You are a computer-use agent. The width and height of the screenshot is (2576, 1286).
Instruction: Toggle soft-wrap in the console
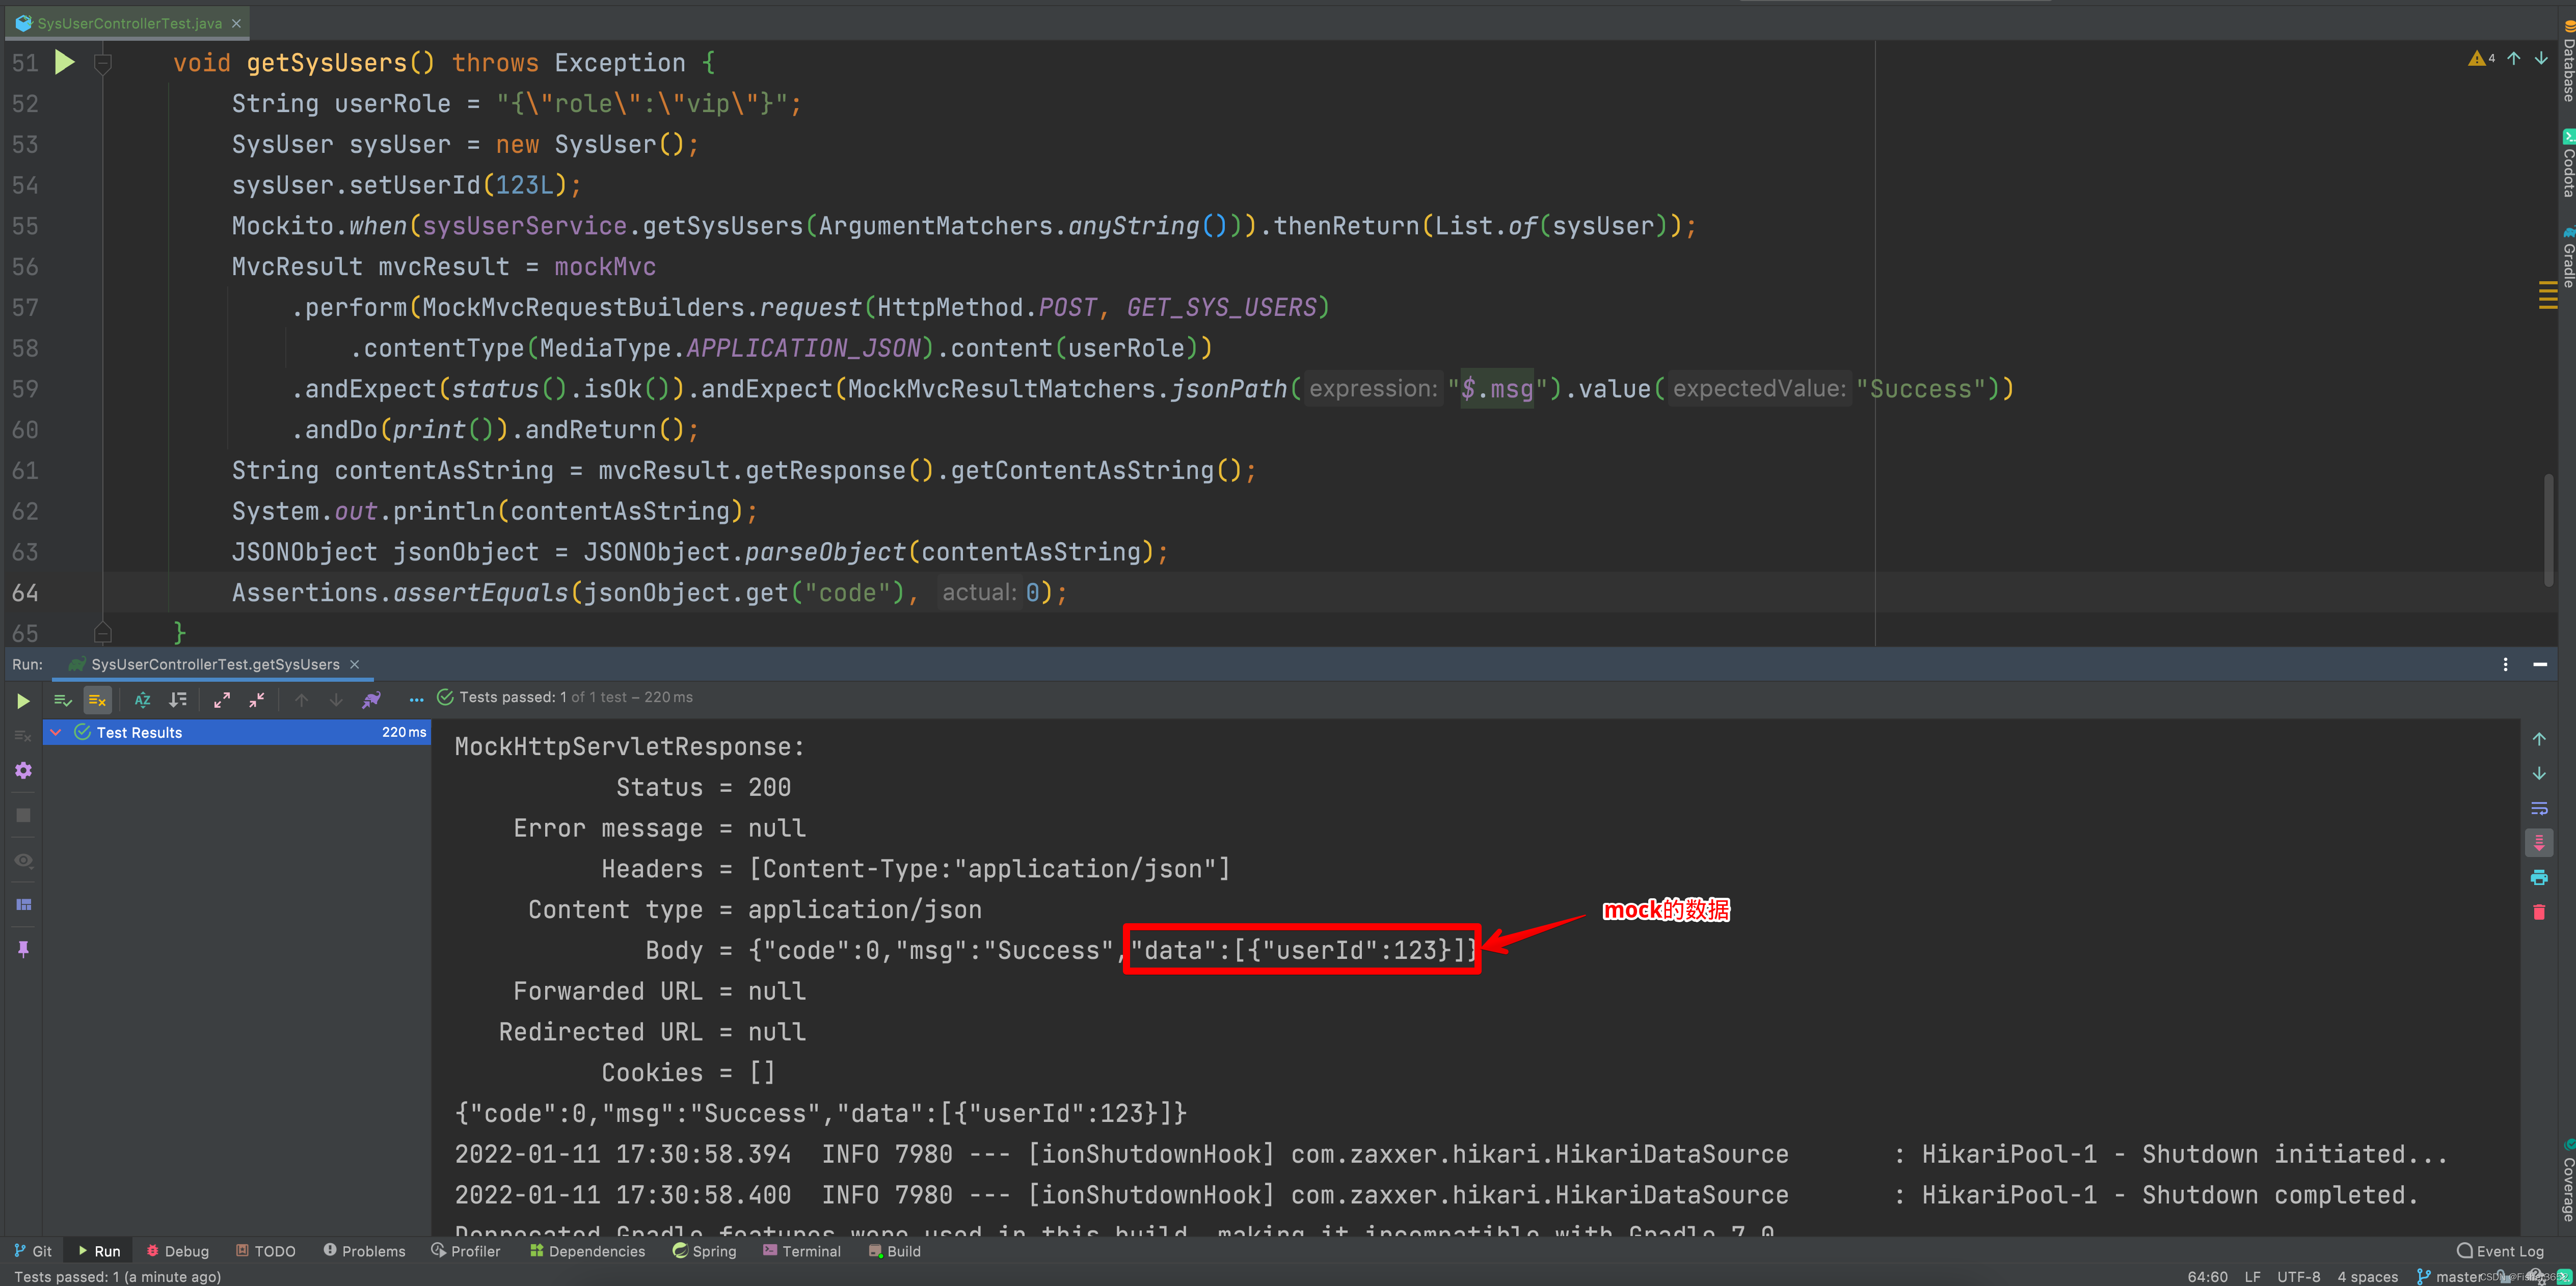(2539, 808)
